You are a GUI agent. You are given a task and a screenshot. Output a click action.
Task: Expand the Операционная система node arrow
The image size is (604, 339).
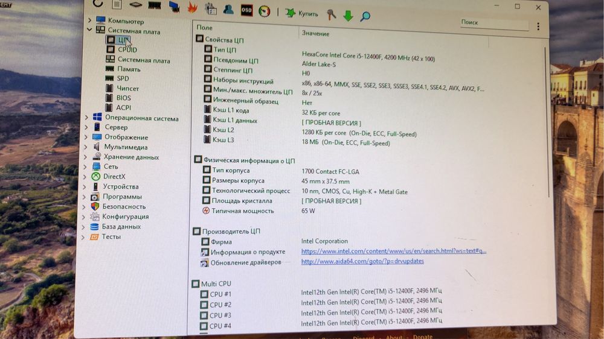[86, 117]
